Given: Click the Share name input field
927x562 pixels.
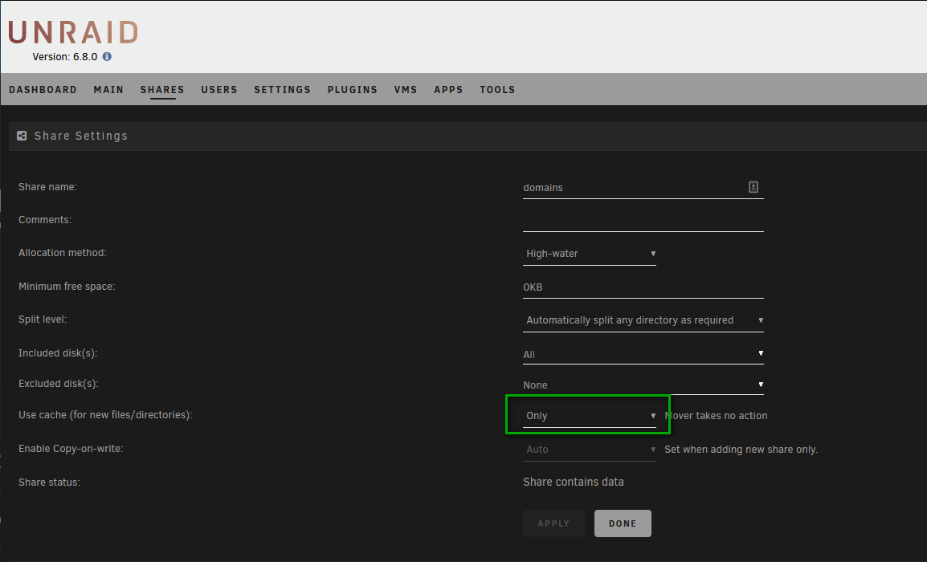Looking at the screenshot, I should [x=643, y=187].
